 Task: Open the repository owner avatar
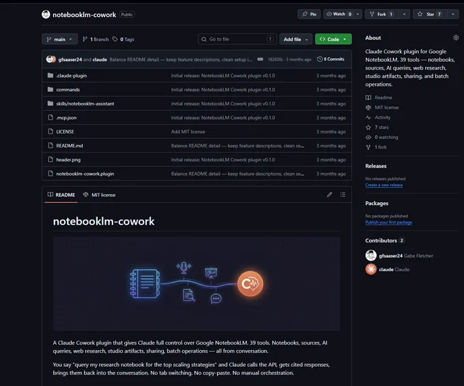pyautogui.click(x=46, y=14)
